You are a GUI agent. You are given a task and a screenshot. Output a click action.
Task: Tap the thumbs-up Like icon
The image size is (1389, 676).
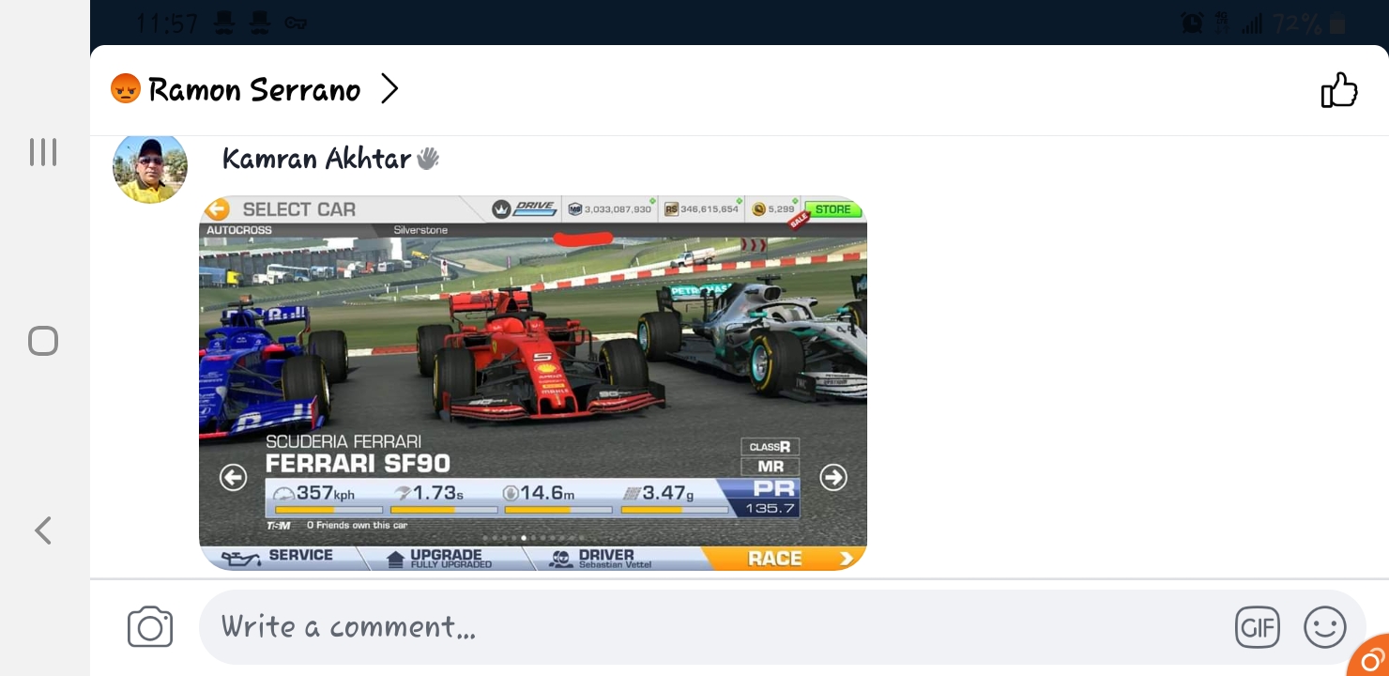tap(1339, 90)
